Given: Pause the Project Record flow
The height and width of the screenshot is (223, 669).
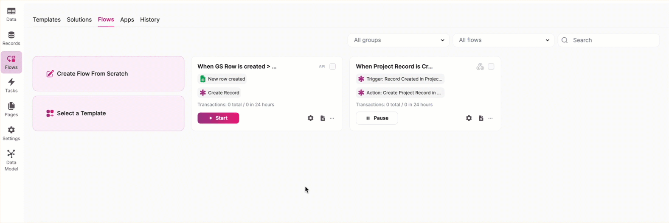Looking at the screenshot, I should (x=377, y=118).
